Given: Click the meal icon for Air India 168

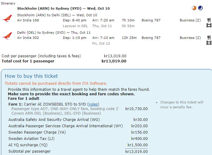Looking at the screenshot, I should pyautogui.click(x=209, y=20).
